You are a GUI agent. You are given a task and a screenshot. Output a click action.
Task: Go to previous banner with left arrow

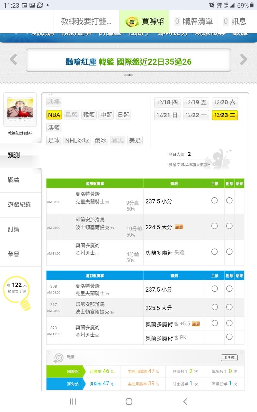coord(13,60)
